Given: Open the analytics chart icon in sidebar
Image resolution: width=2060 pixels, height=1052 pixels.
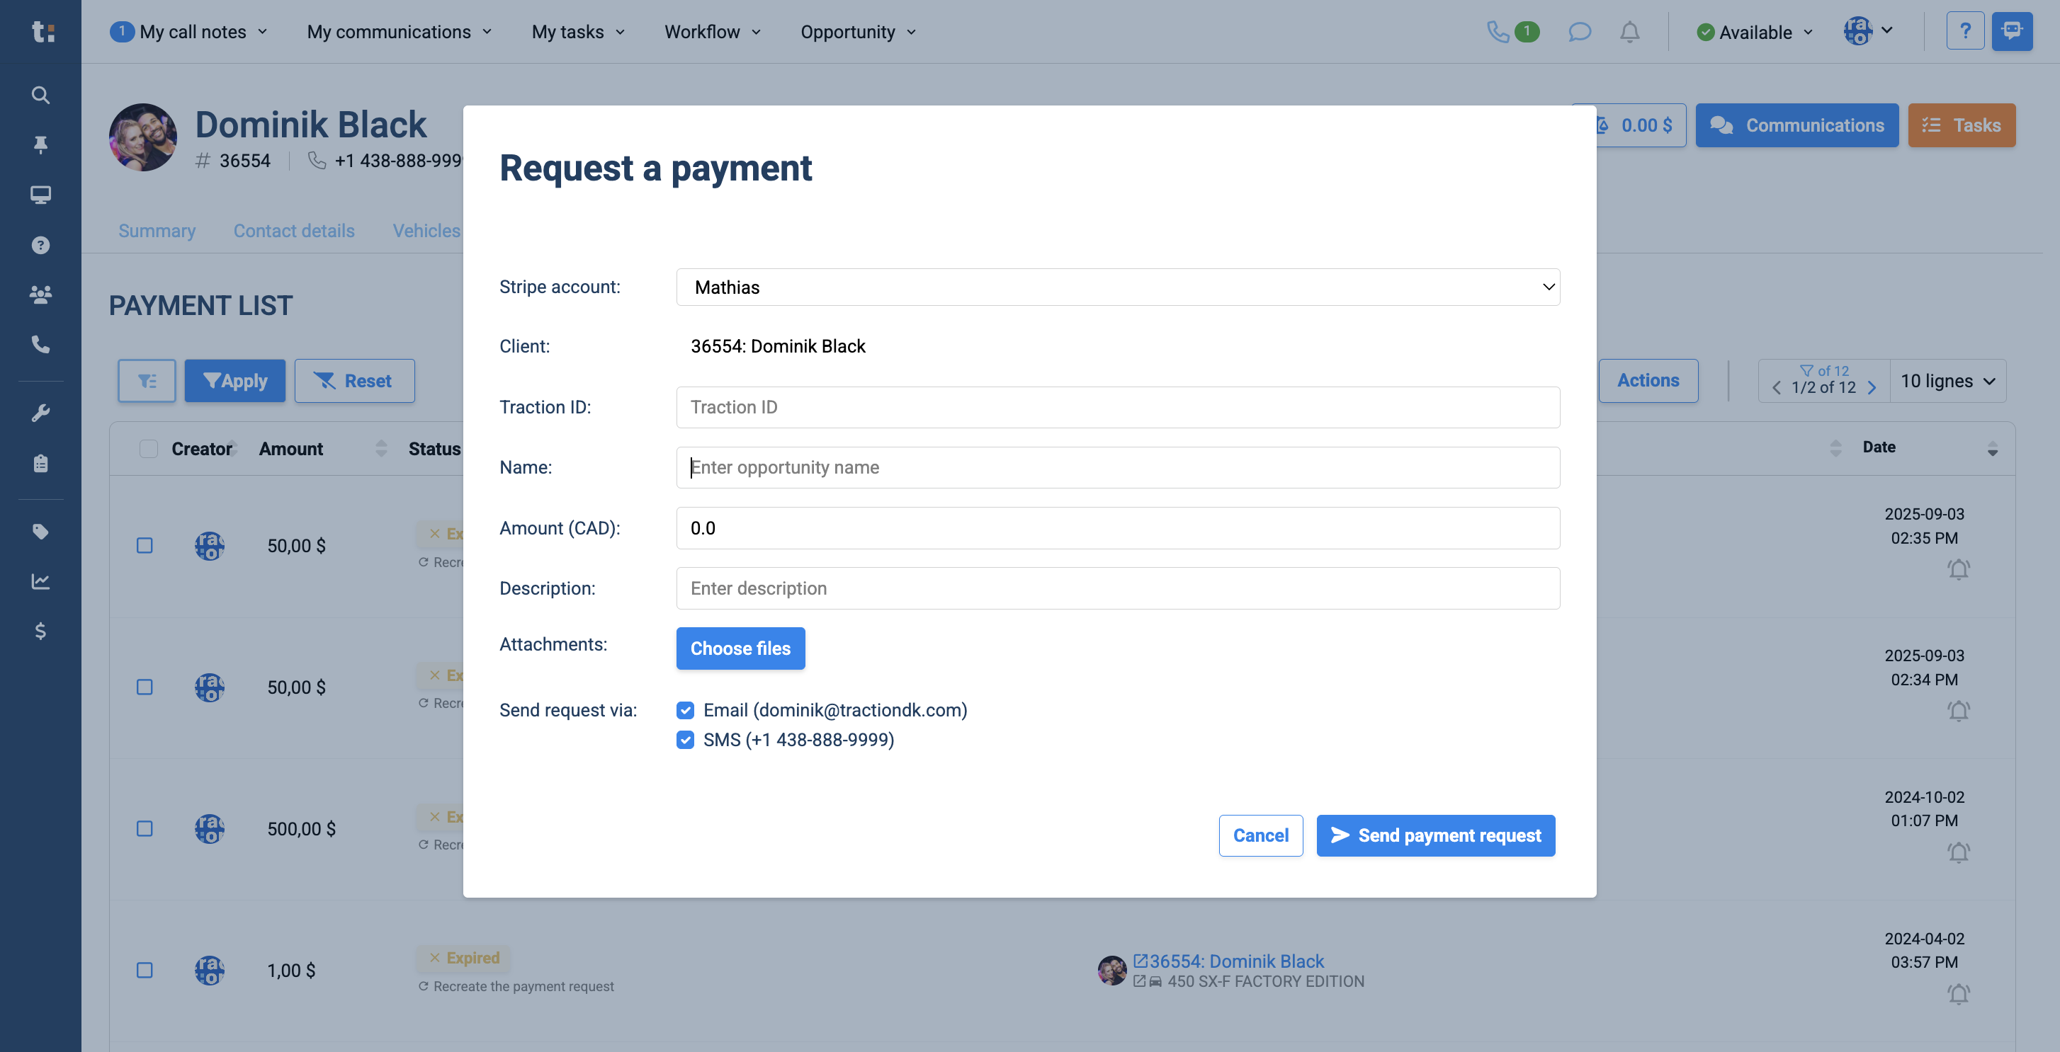Looking at the screenshot, I should coord(41,581).
